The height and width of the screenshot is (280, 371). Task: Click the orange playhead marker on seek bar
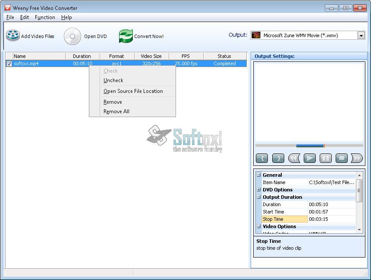point(324,146)
